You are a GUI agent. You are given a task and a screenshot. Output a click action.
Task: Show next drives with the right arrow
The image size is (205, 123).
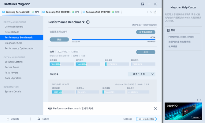(151, 12)
